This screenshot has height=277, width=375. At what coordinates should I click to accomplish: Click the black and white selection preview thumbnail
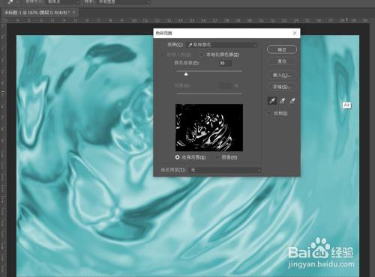[209, 127]
